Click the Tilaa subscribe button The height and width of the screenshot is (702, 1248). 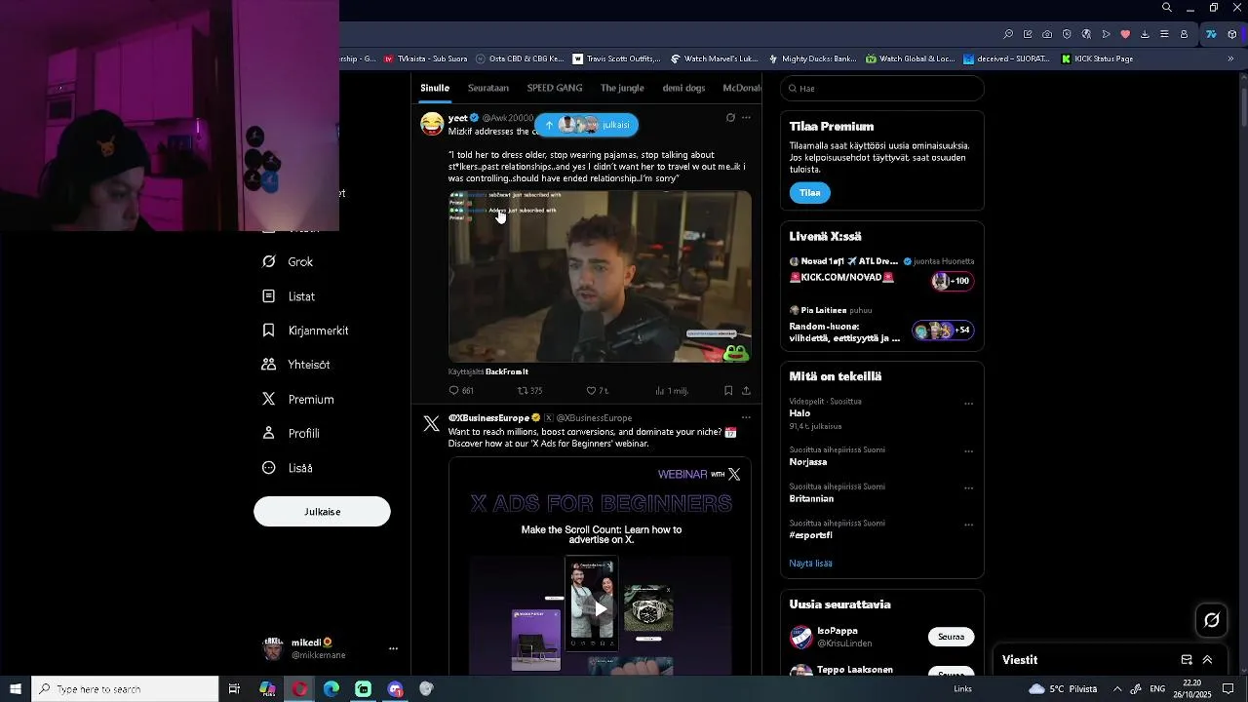[810, 193]
